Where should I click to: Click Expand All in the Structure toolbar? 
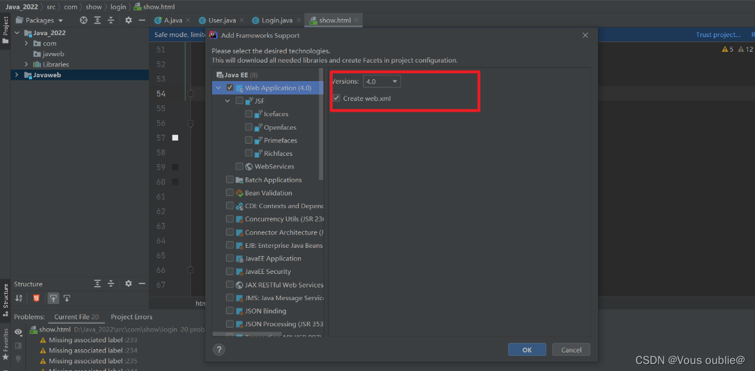pos(98,284)
